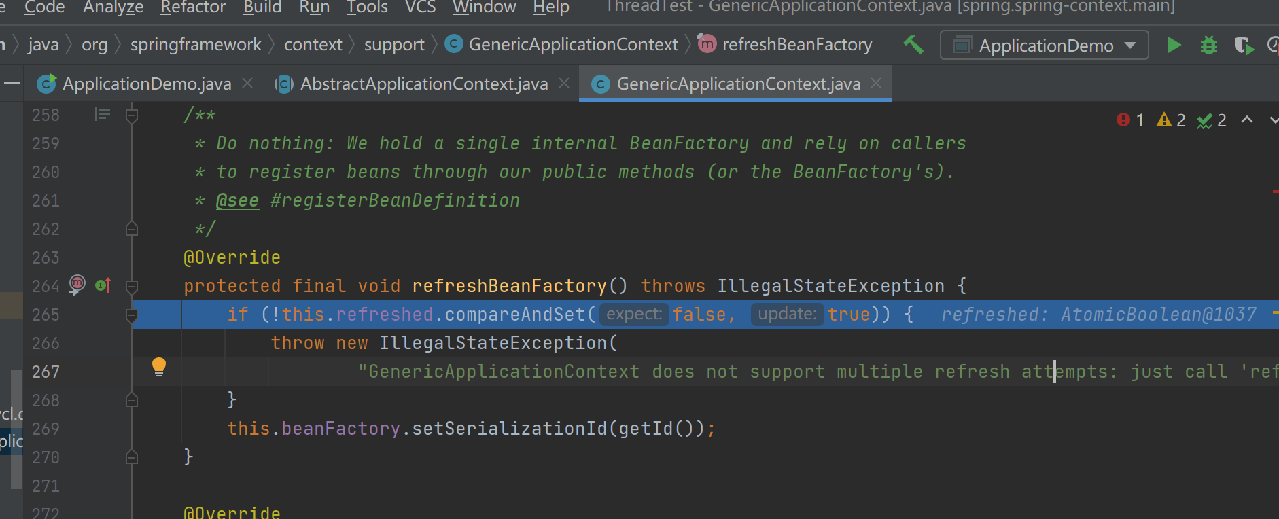Viewport: 1279px width, 519px height.
Task: Open the Analyze menu
Action: coord(113,7)
